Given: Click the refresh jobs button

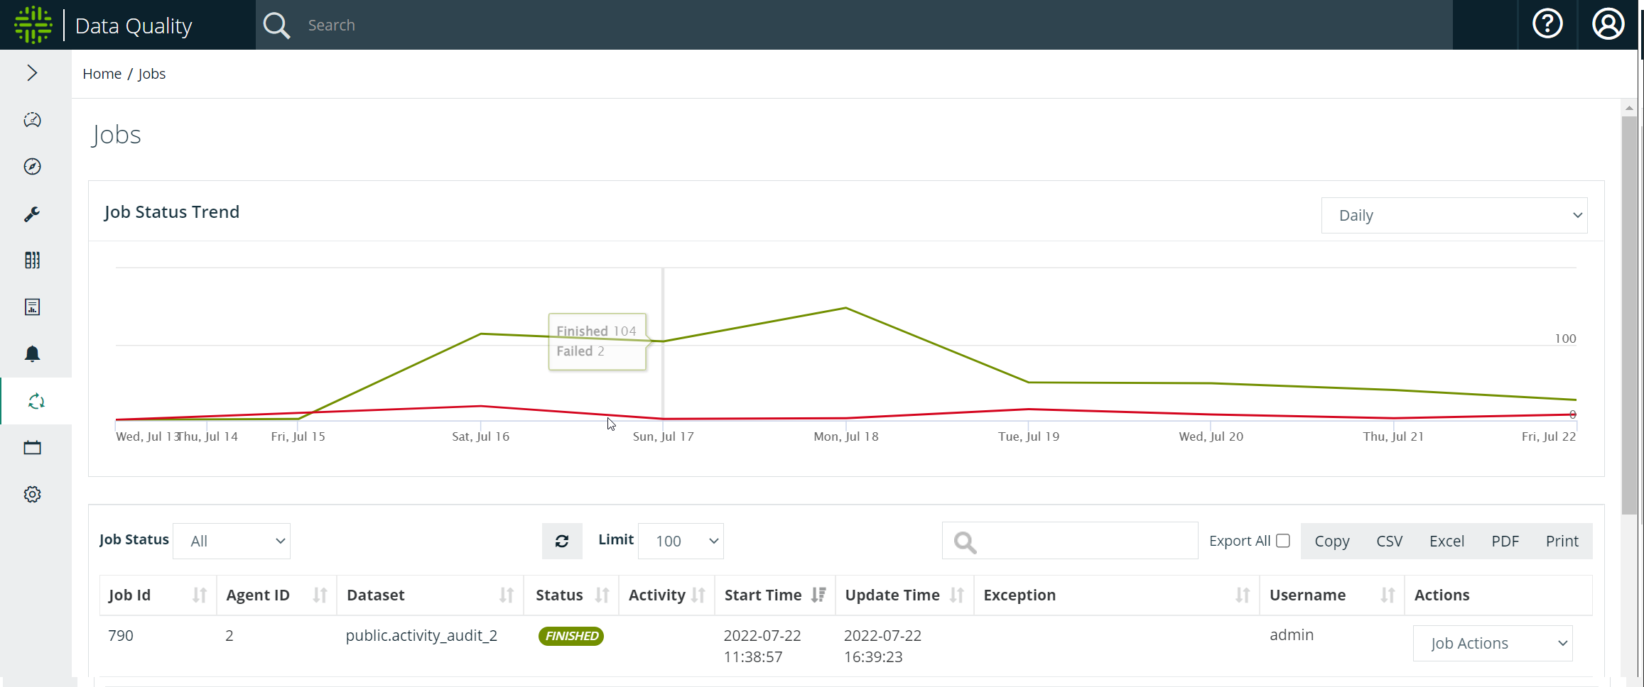Looking at the screenshot, I should click(x=561, y=542).
